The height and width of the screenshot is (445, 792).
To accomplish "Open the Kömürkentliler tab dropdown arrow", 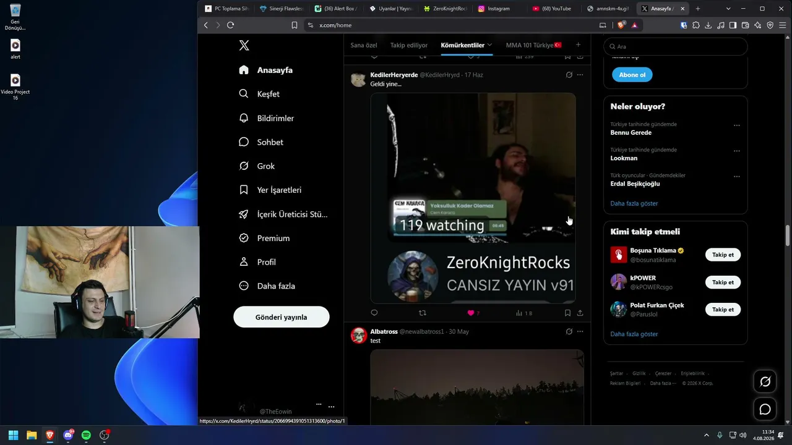I will click(x=489, y=45).
